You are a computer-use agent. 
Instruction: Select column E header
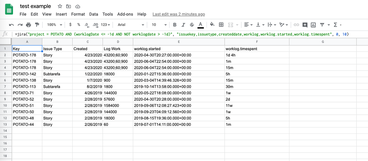point(179,42)
